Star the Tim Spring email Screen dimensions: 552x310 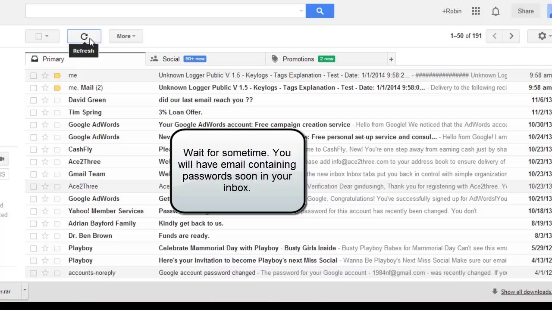tap(45, 112)
